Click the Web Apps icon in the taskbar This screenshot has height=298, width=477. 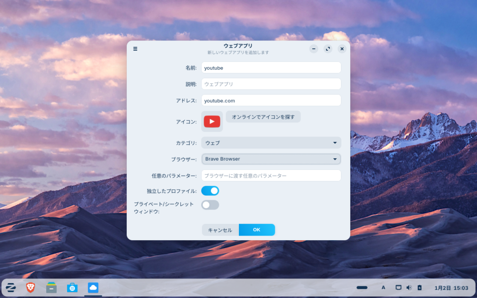(x=93, y=288)
